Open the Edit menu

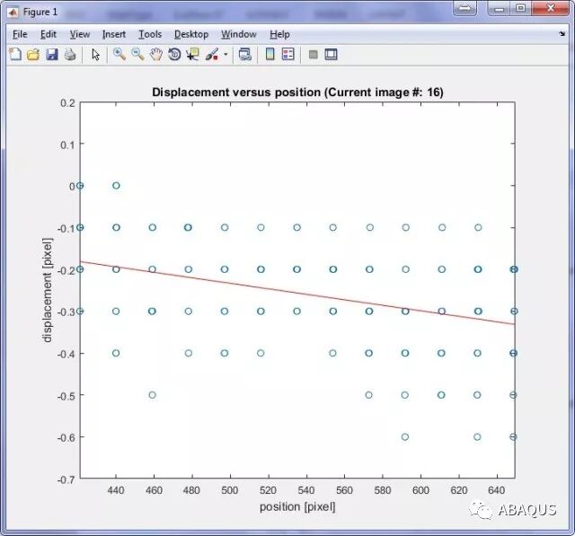point(48,34)
